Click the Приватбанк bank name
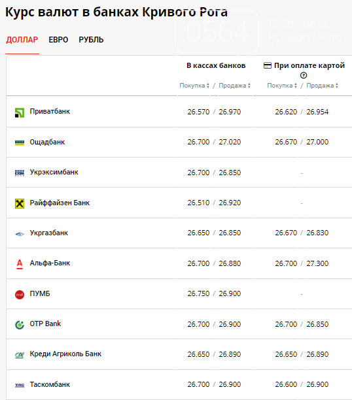 [x=50, y=112]
